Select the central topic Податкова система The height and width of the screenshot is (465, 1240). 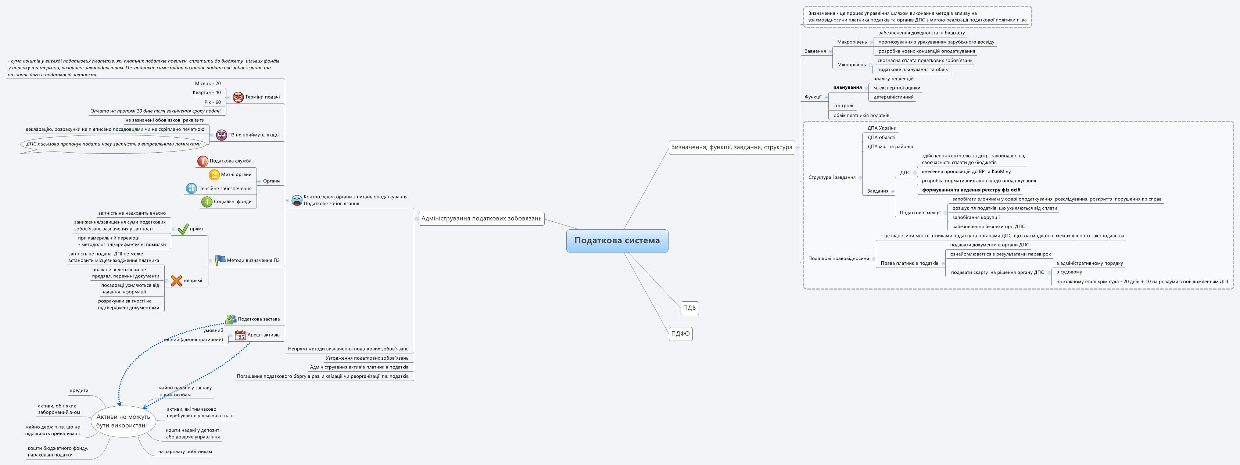618,241
